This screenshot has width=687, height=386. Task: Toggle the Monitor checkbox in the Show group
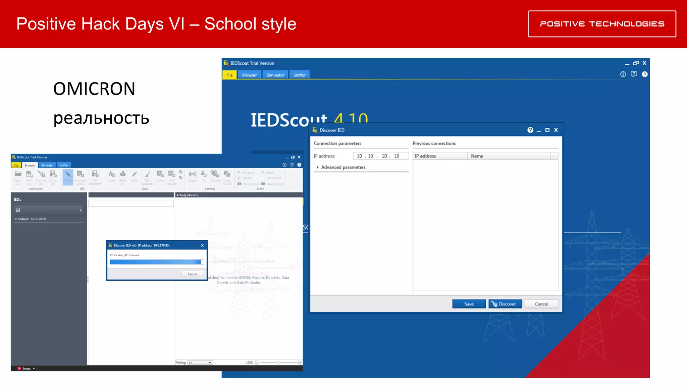239,178
